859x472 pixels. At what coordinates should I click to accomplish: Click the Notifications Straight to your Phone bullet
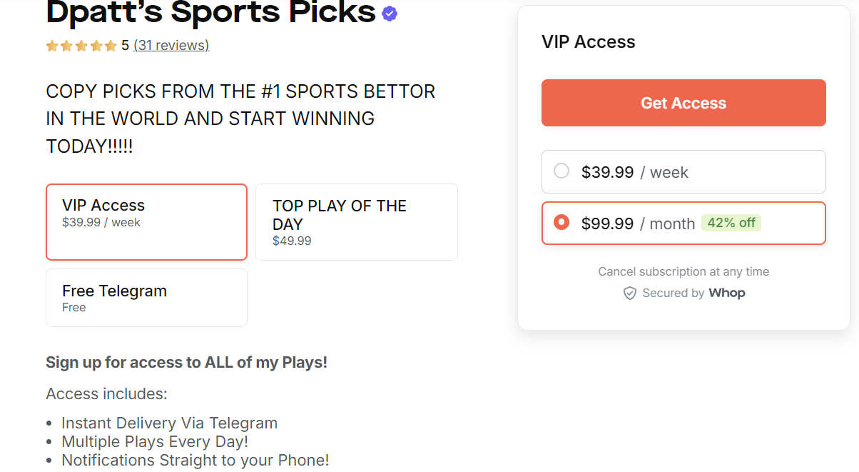click(195, 461)
